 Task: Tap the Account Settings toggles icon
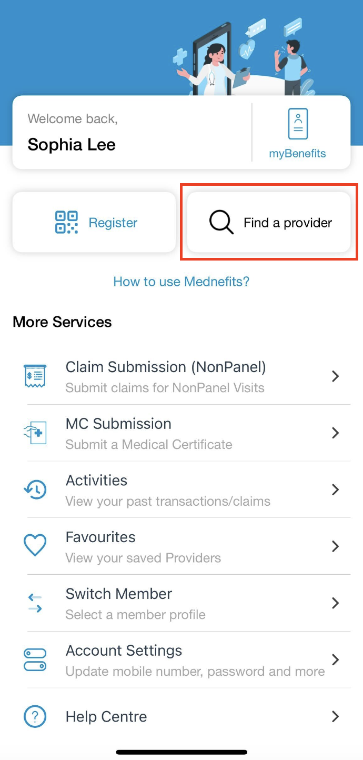(35, 659)
